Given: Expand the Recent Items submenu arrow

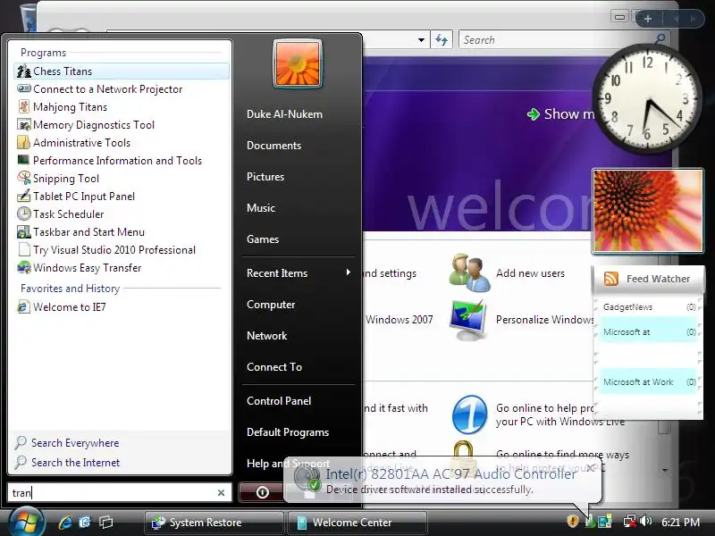Looking at the screenshot, I should (349, 272).
